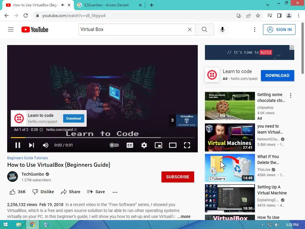Click the Dislike thumbs-down button
The width and height of the screenshot is (305, 229).
(43, 192)
